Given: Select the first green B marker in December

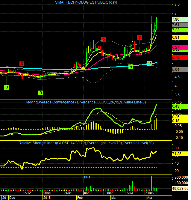Looking at the screenshot, I should point(7,87).
